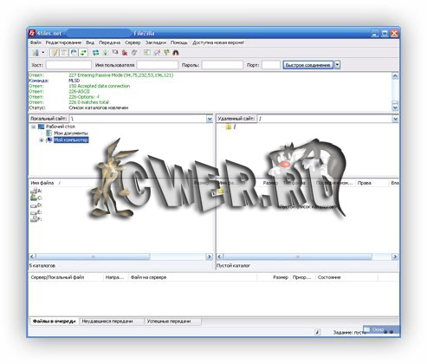427x364 pixels.
Task: Refresh the file and folder lists
Action: (95, 52)
